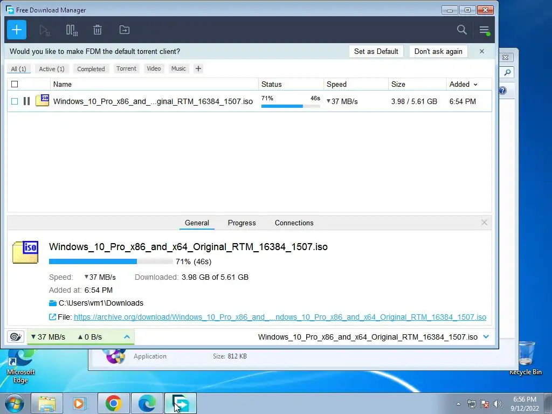Click the move to folder toolbar icon
This screenshot has width=552, height=414.
tap(125, 30)
